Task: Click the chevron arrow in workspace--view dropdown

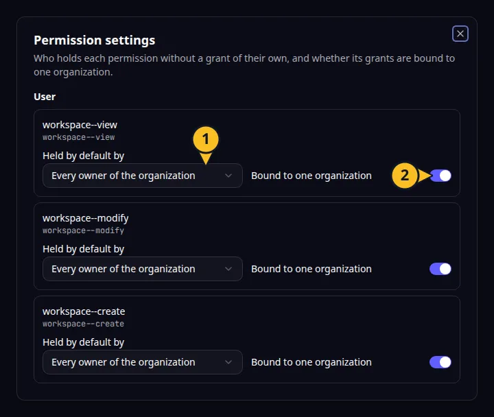Action: tap(228, 176)
